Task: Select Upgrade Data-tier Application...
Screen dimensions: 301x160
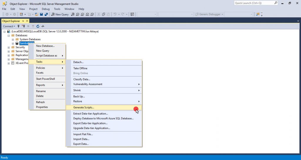Action: pos(104,128)
